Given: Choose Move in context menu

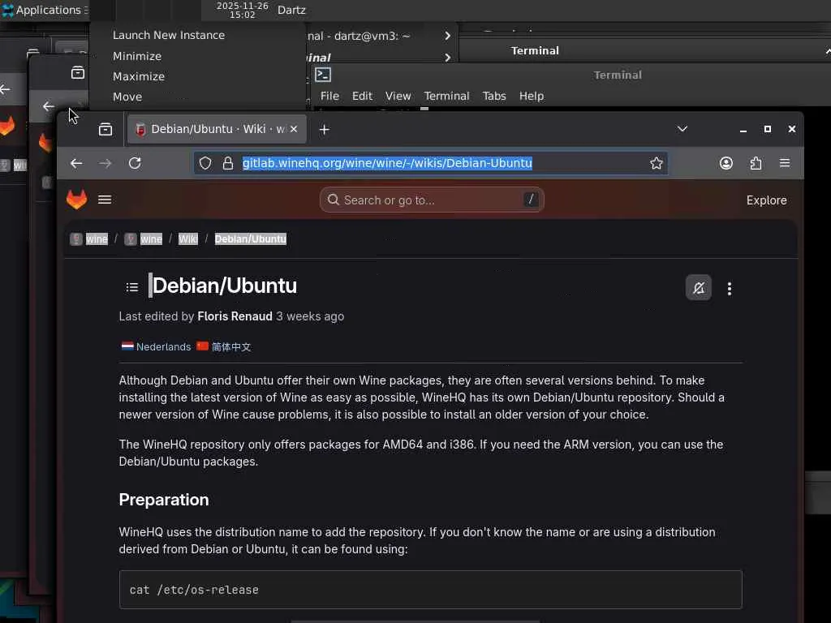Looking at the screenshot, I should click(x=127, y=97).
